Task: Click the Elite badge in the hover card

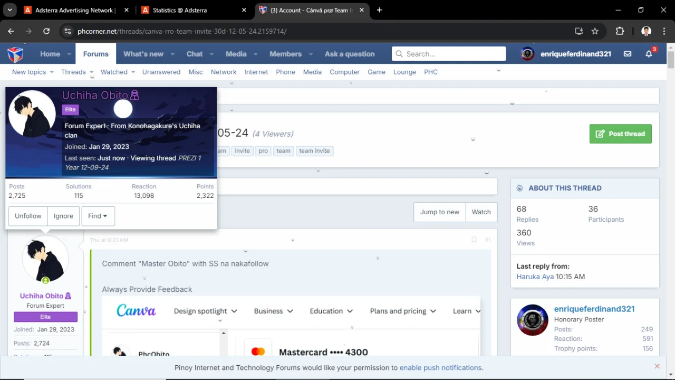Action: click(70, 110)
